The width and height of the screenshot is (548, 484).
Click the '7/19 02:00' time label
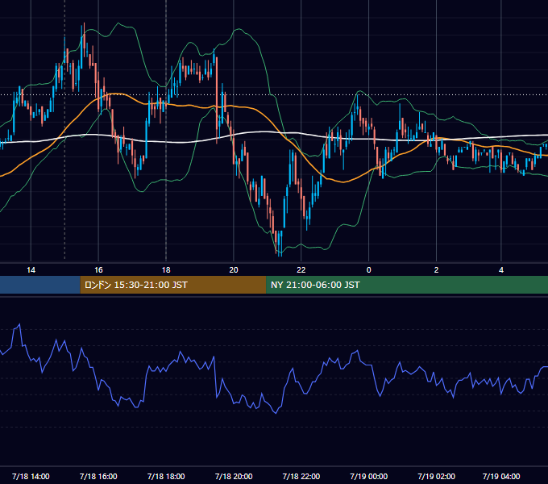pos(436,476)
